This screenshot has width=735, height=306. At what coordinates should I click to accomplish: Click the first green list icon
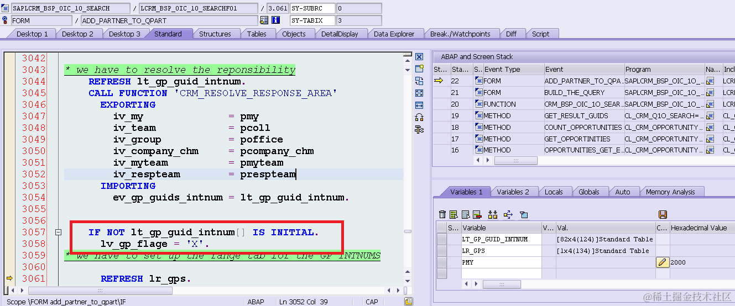pos(453,214)
